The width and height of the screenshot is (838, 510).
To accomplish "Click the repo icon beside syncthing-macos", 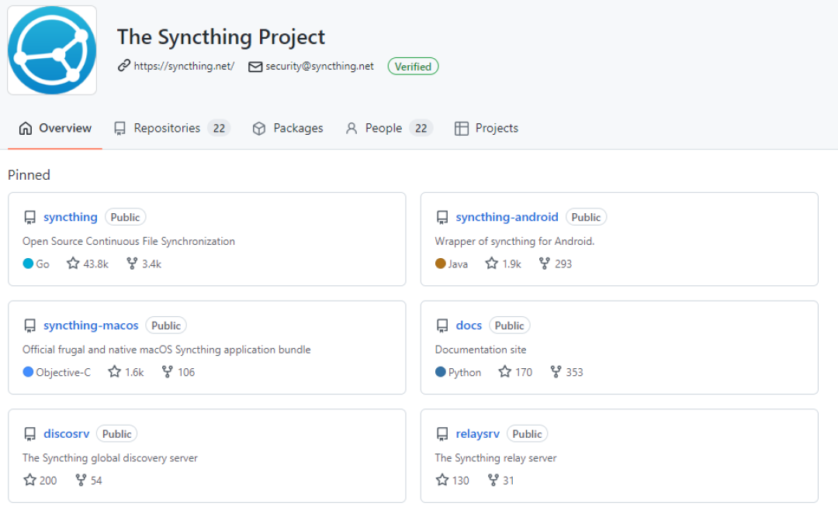I will pyautogui.click(x=30, y=326).
